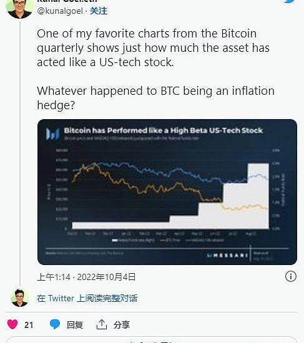Click the MESSARI watermark in chart footer
Screen dimensions: 304x343
[x=227, y=255]
